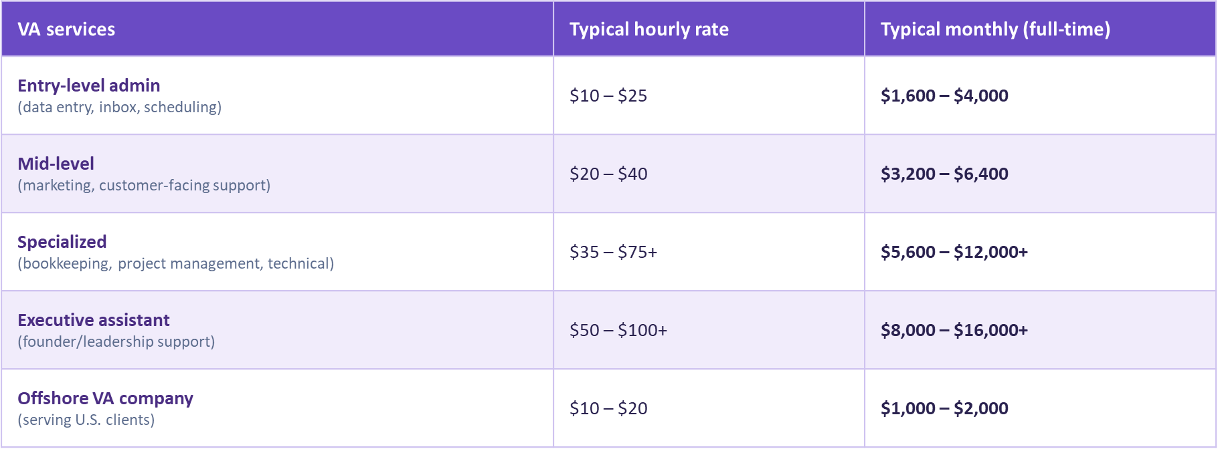
Task: Select the marketing, customer-facing support subtitle
Action: tap(144, 185)
